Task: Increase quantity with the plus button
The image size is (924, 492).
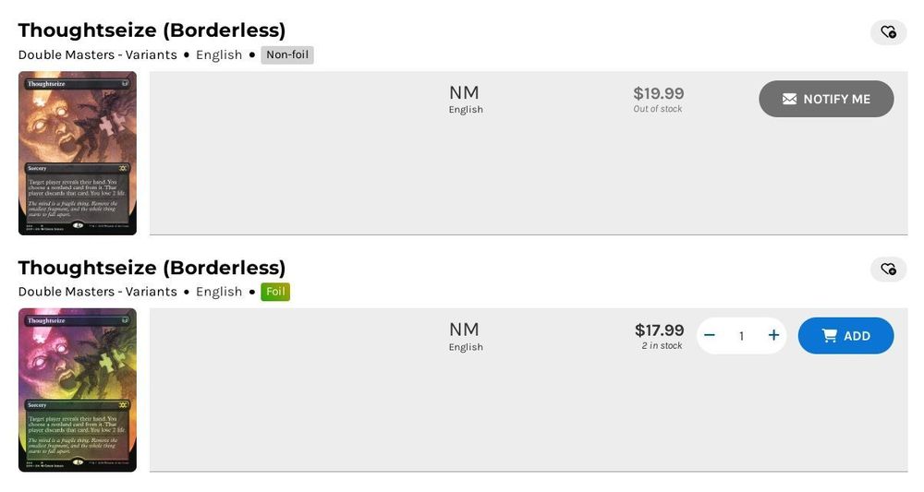Action: point(773,336)
